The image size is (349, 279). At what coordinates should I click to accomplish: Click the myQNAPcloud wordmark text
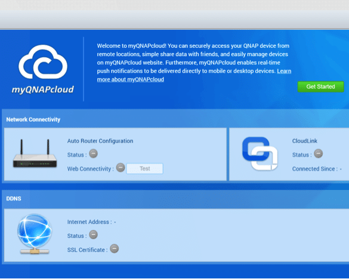coord(43,90)
